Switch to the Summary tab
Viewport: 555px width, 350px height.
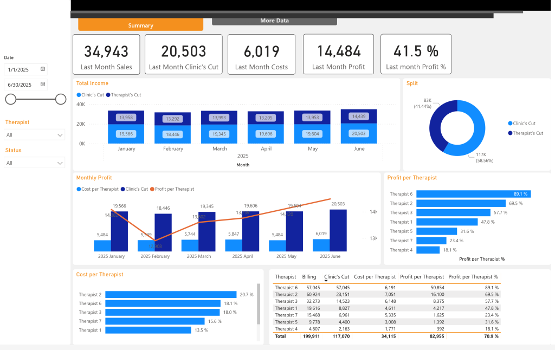pyautogui.click(x=140, y=25)
